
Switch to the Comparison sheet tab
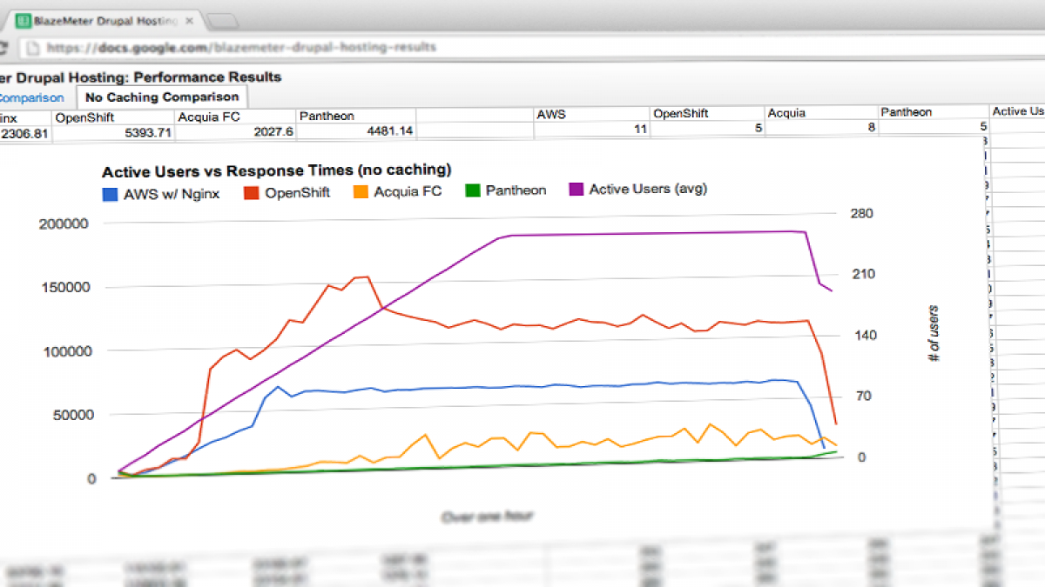coord(31,97)
